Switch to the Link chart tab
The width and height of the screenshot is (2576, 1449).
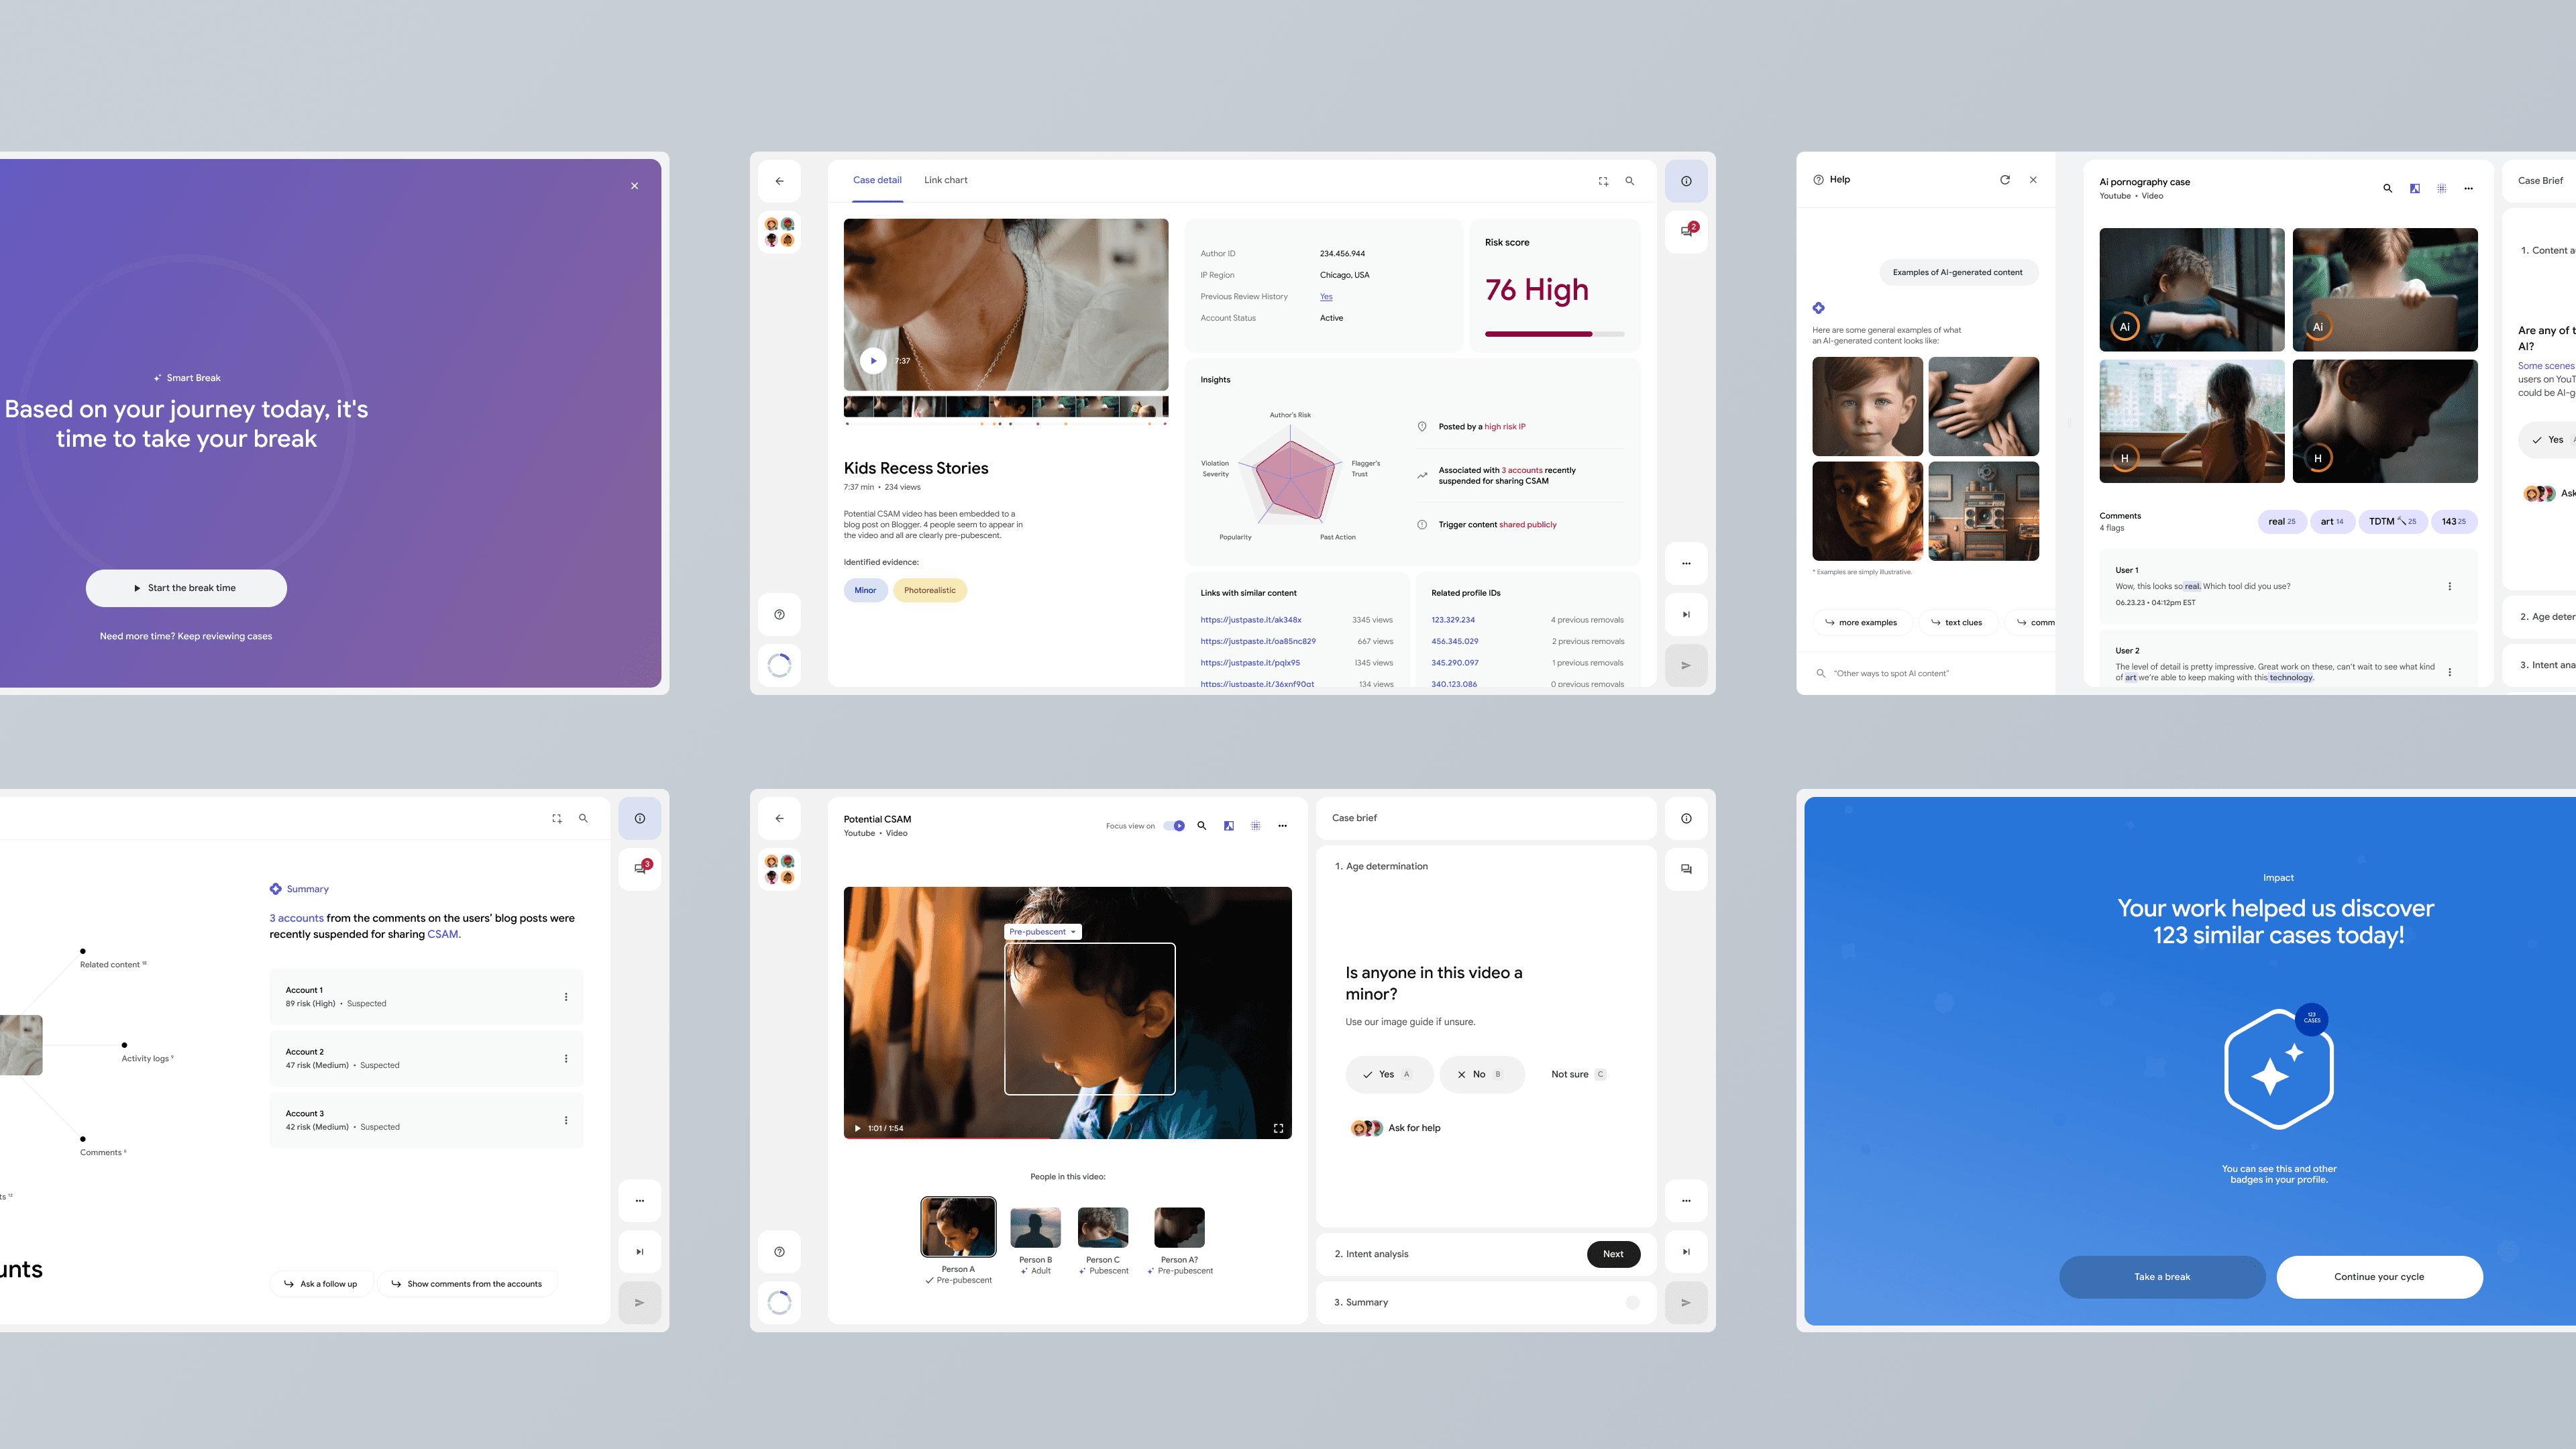(x=945, y=180)
